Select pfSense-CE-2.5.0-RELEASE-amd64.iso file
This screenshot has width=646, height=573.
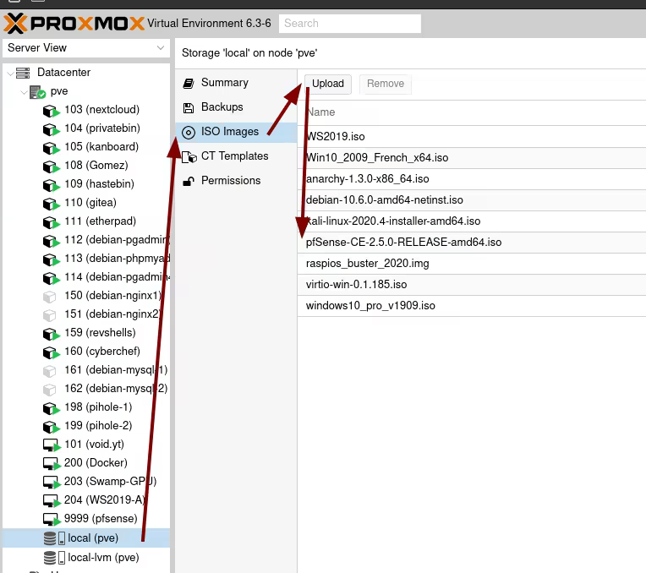pyautogui.click(x=472, y=243)
